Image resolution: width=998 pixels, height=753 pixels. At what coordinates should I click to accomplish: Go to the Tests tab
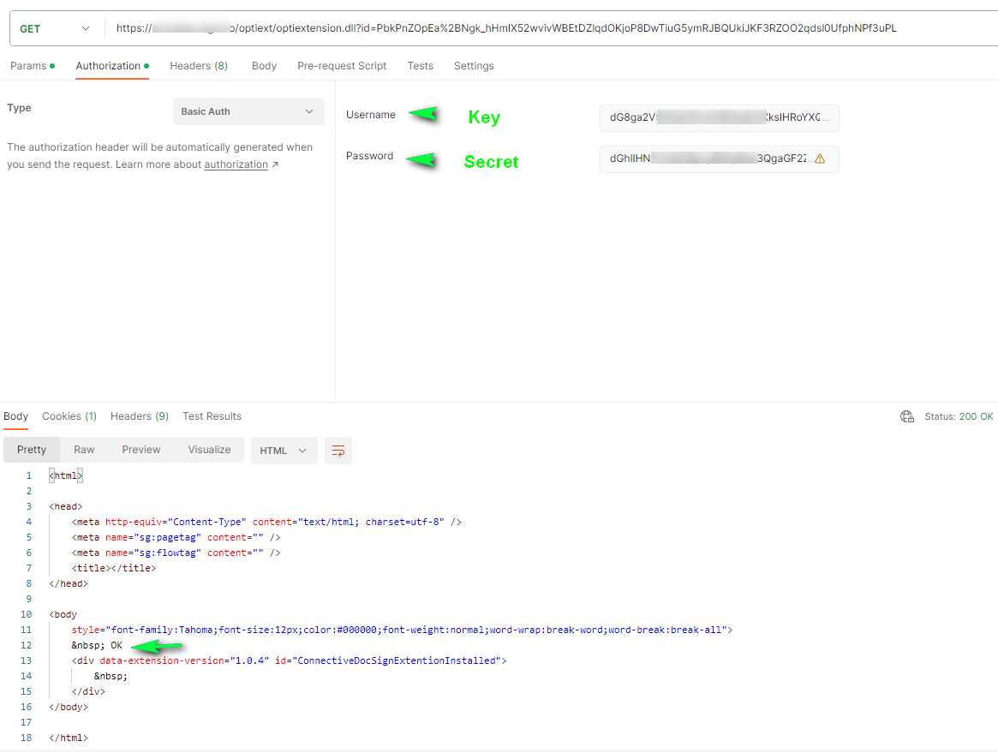[420, 66]
